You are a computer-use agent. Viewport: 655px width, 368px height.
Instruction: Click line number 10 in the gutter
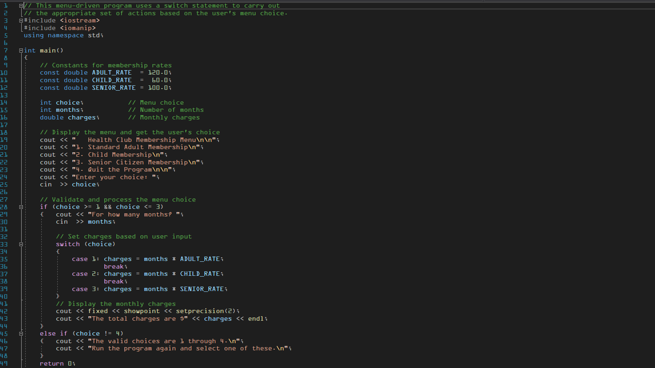pyautogui.click(x=4, y=73)
